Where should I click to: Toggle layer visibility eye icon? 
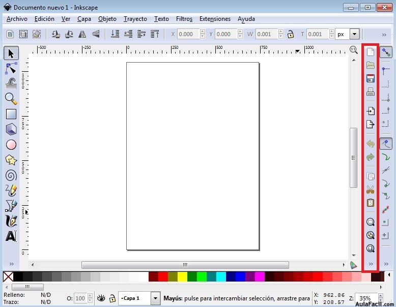coord(101,298)
